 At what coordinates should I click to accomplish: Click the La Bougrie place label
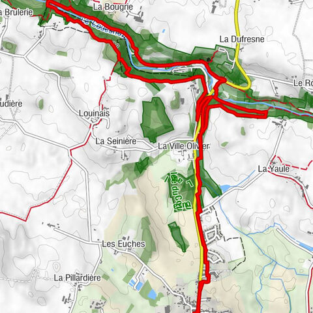point(113,7)
